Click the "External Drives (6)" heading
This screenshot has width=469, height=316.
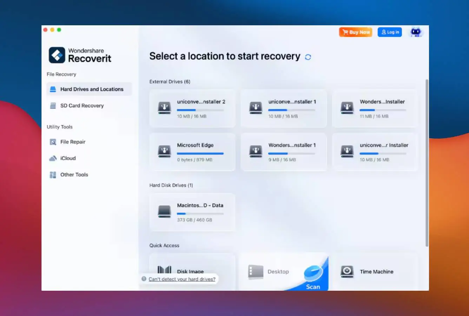(x=170, y=81)
